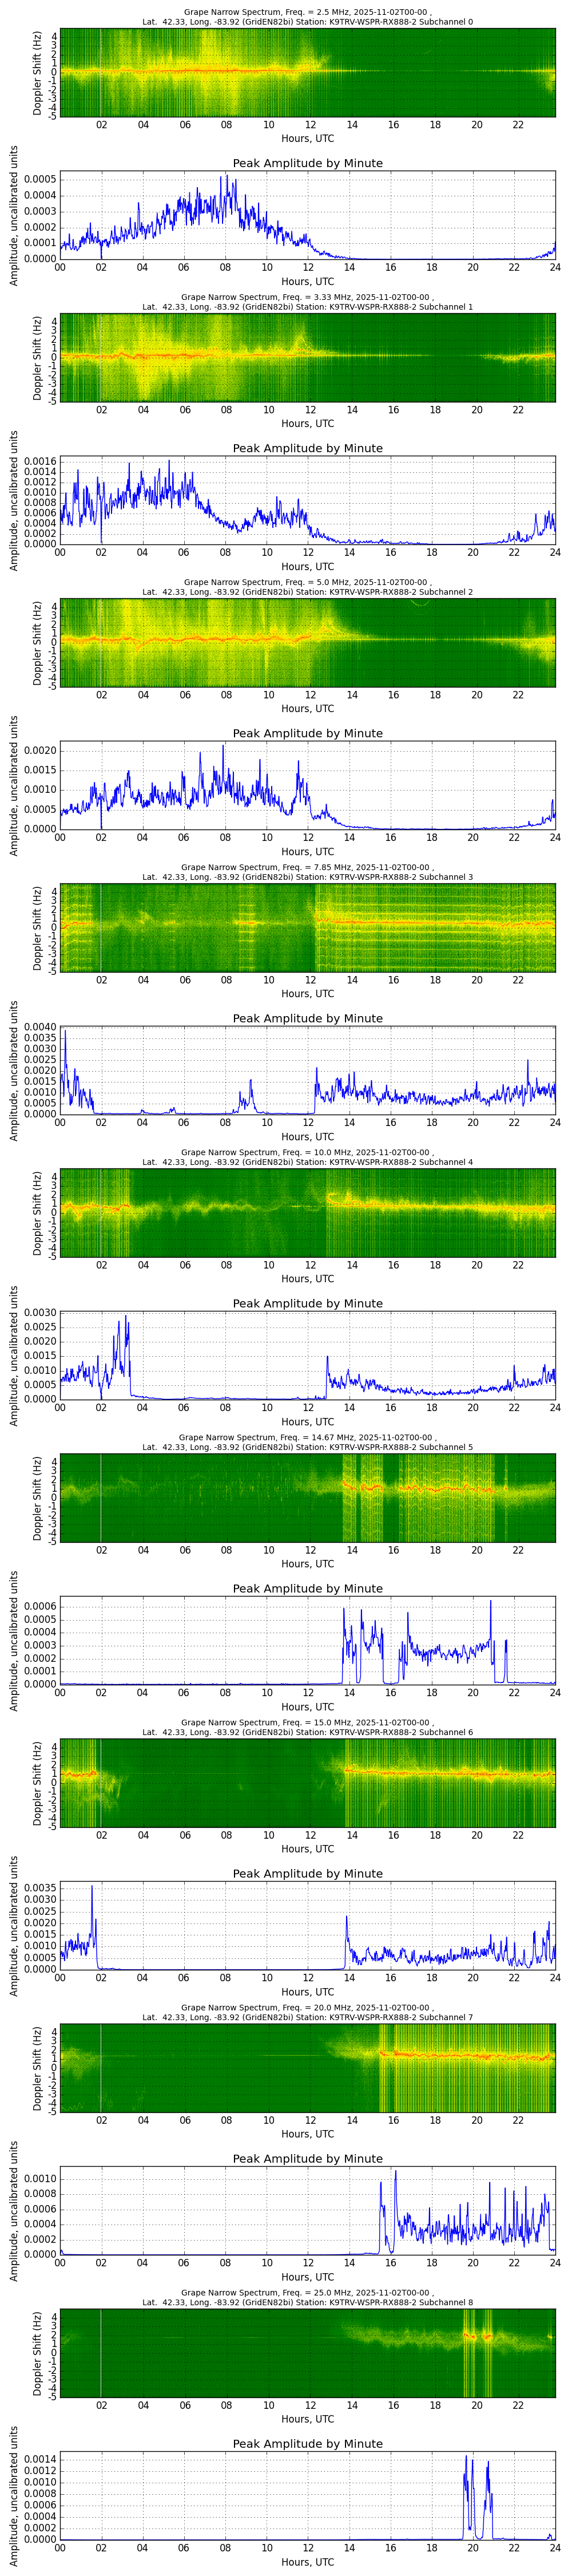Click the 25.0 MHz Doppler spectrogram image
Viewport: 572px width, 2576px height.
[308, 2353]
